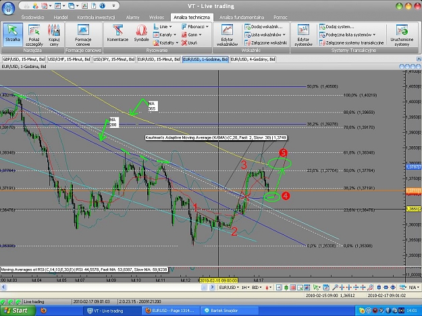The height and width of the screenshot is (316, 422).
Task: Click the KAMA indicator label on chart
Action: 216,137
